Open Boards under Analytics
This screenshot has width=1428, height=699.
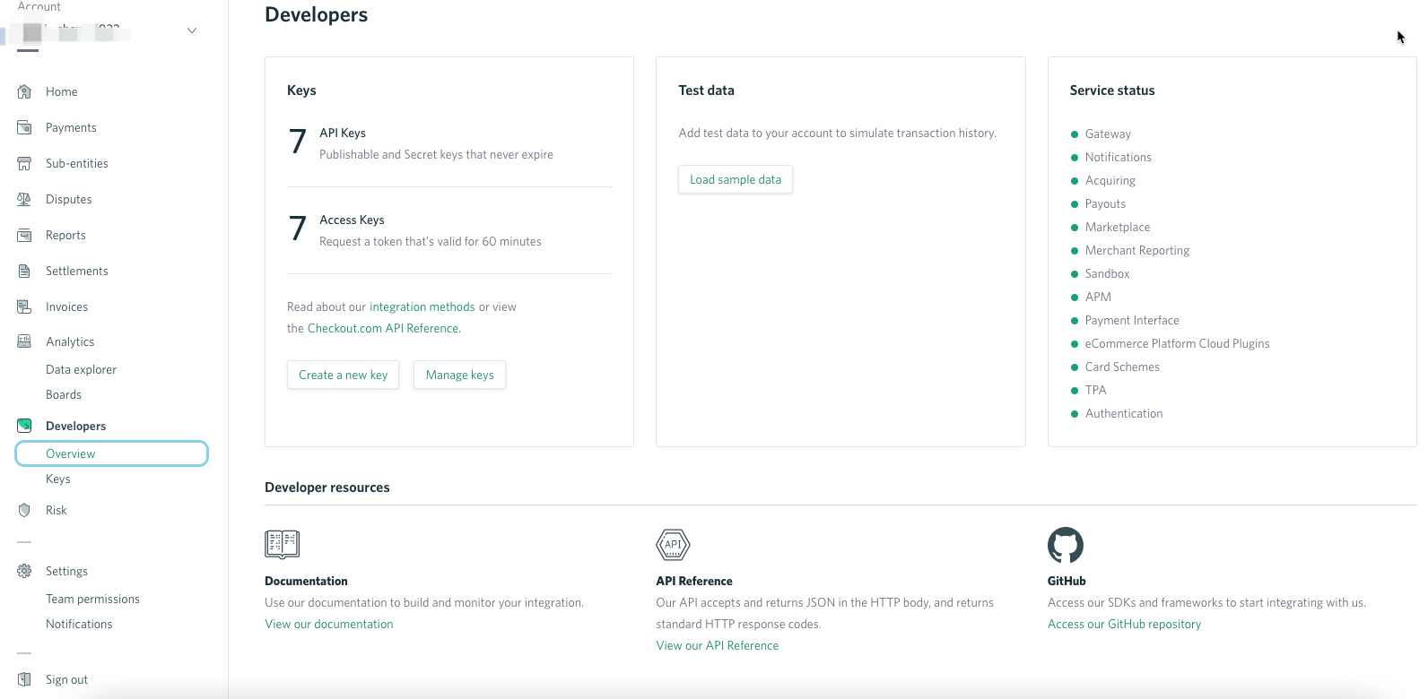[x=64, y=394]
